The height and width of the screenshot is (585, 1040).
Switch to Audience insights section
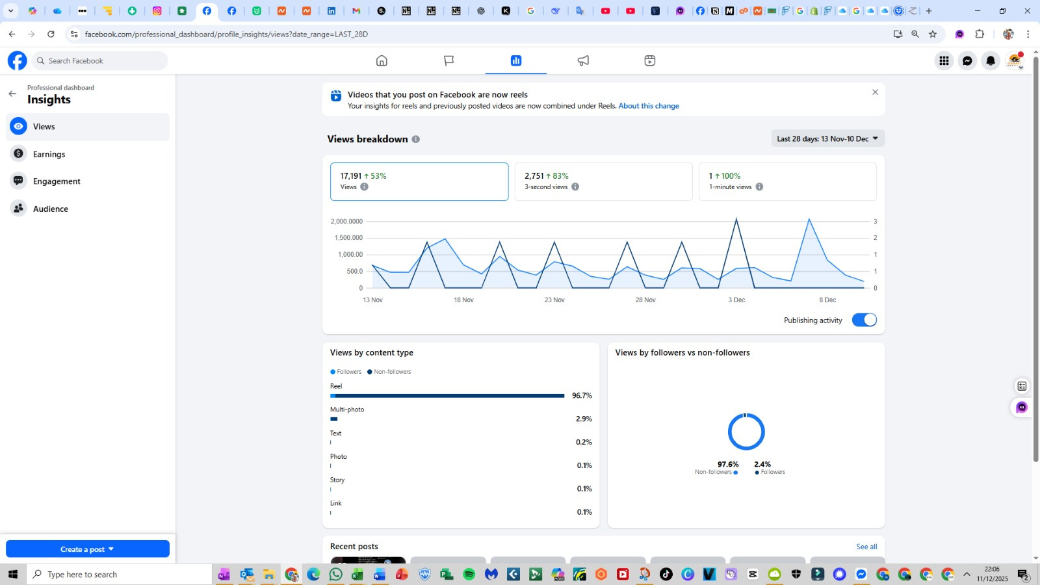[x=51, y=209]
